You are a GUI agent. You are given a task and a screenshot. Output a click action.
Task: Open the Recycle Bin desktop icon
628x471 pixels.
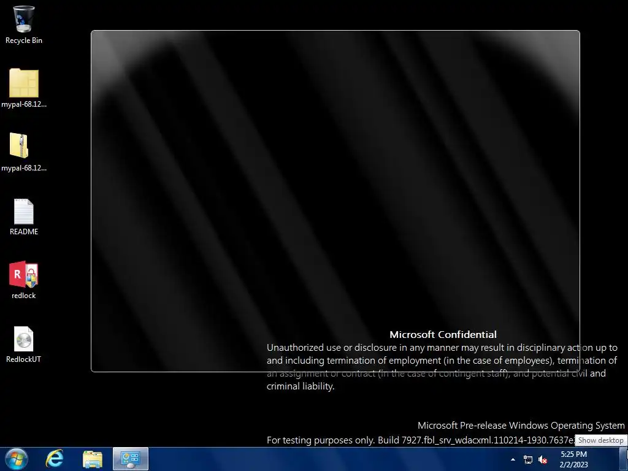pyautogui.click(x=24, y=25)
